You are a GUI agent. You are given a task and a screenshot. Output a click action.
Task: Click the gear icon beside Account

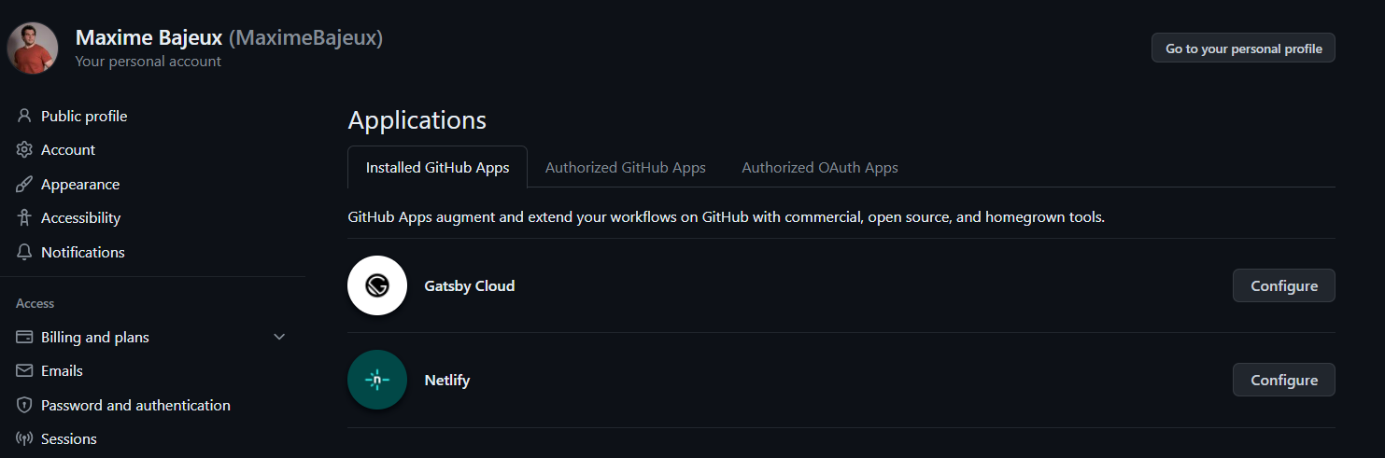24,149
